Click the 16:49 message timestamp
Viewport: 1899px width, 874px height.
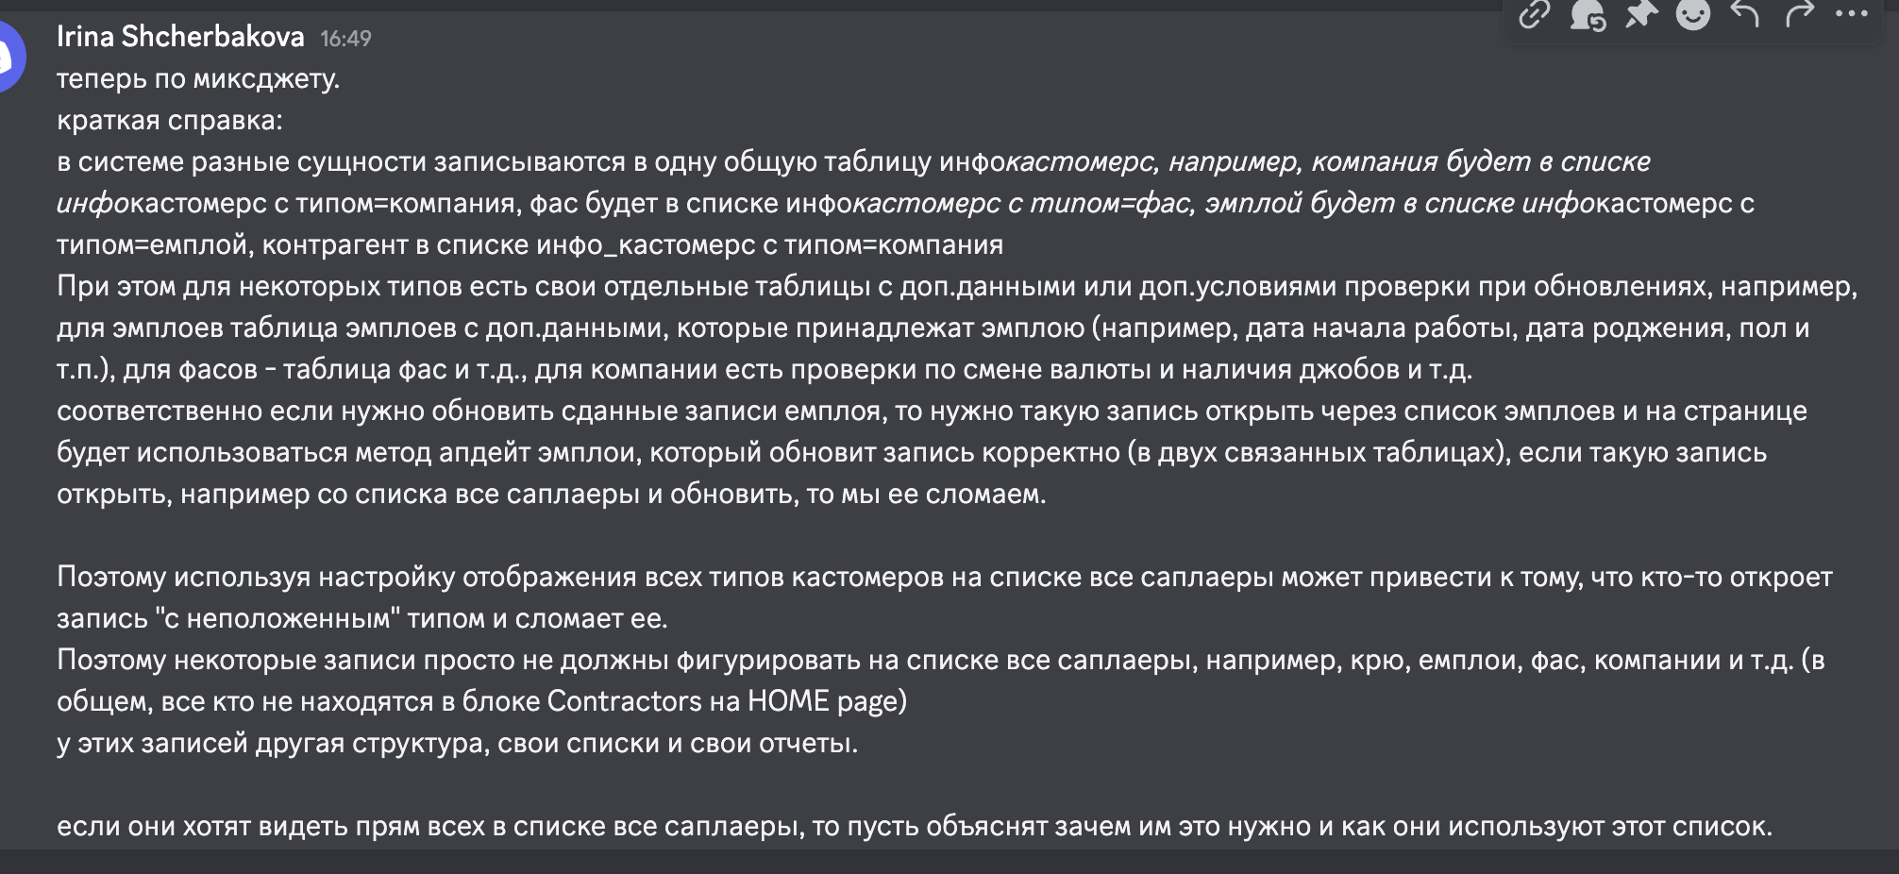click(x=345, y=39)
